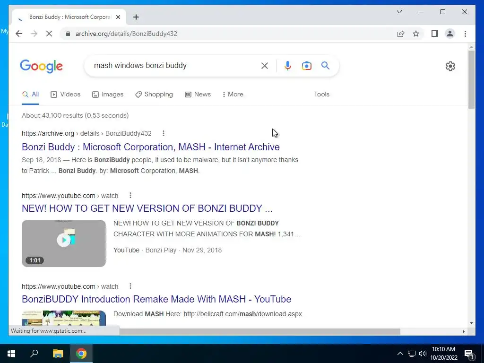
Task: Switch to the Images tab
Action: (x=108, y=95)
